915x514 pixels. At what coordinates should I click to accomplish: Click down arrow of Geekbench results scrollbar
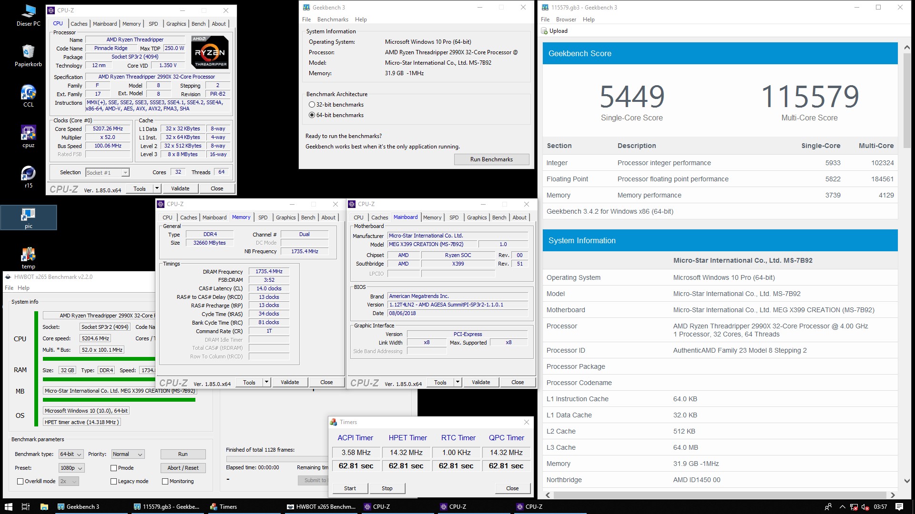[907, 481]
